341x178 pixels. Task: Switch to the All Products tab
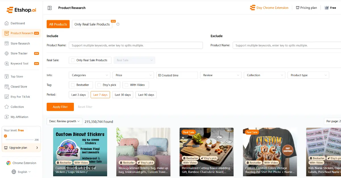pos(58,24)
